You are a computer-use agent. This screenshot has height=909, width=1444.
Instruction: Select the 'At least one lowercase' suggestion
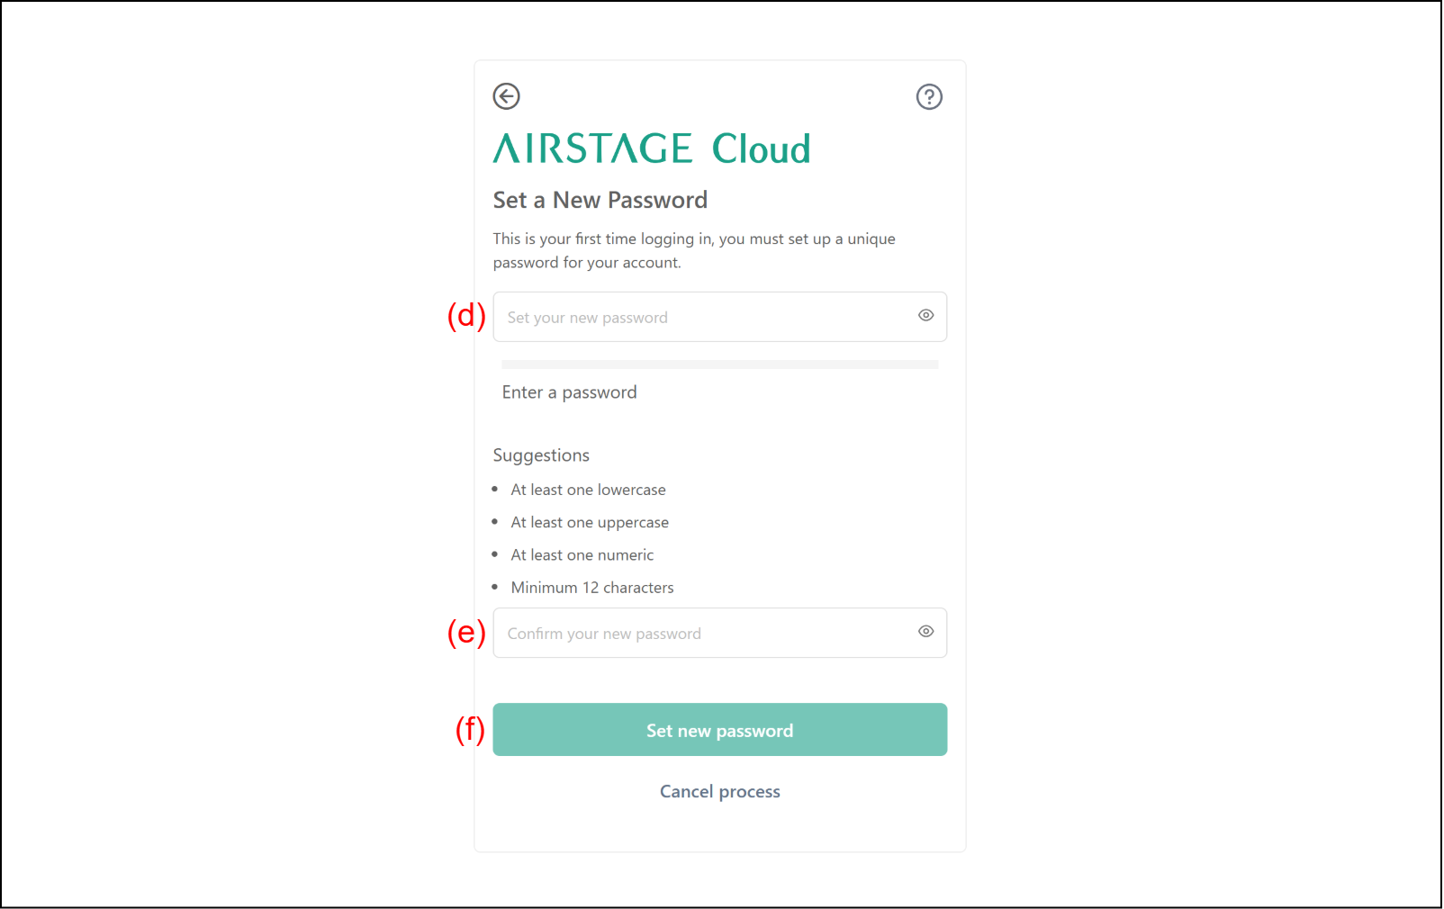[x=588, y=490]
